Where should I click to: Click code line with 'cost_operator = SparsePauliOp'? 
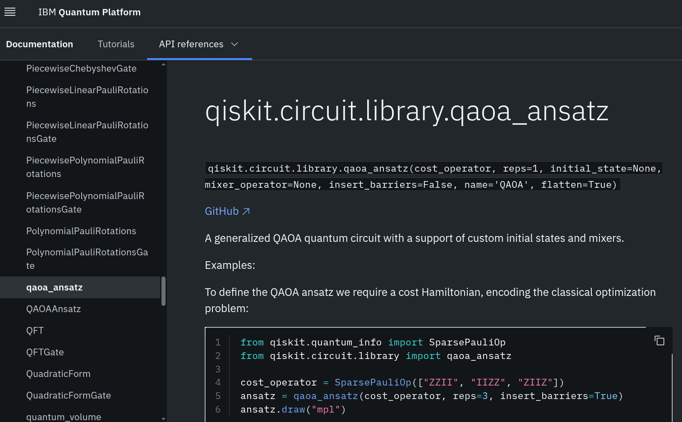[x=402, y=382]
